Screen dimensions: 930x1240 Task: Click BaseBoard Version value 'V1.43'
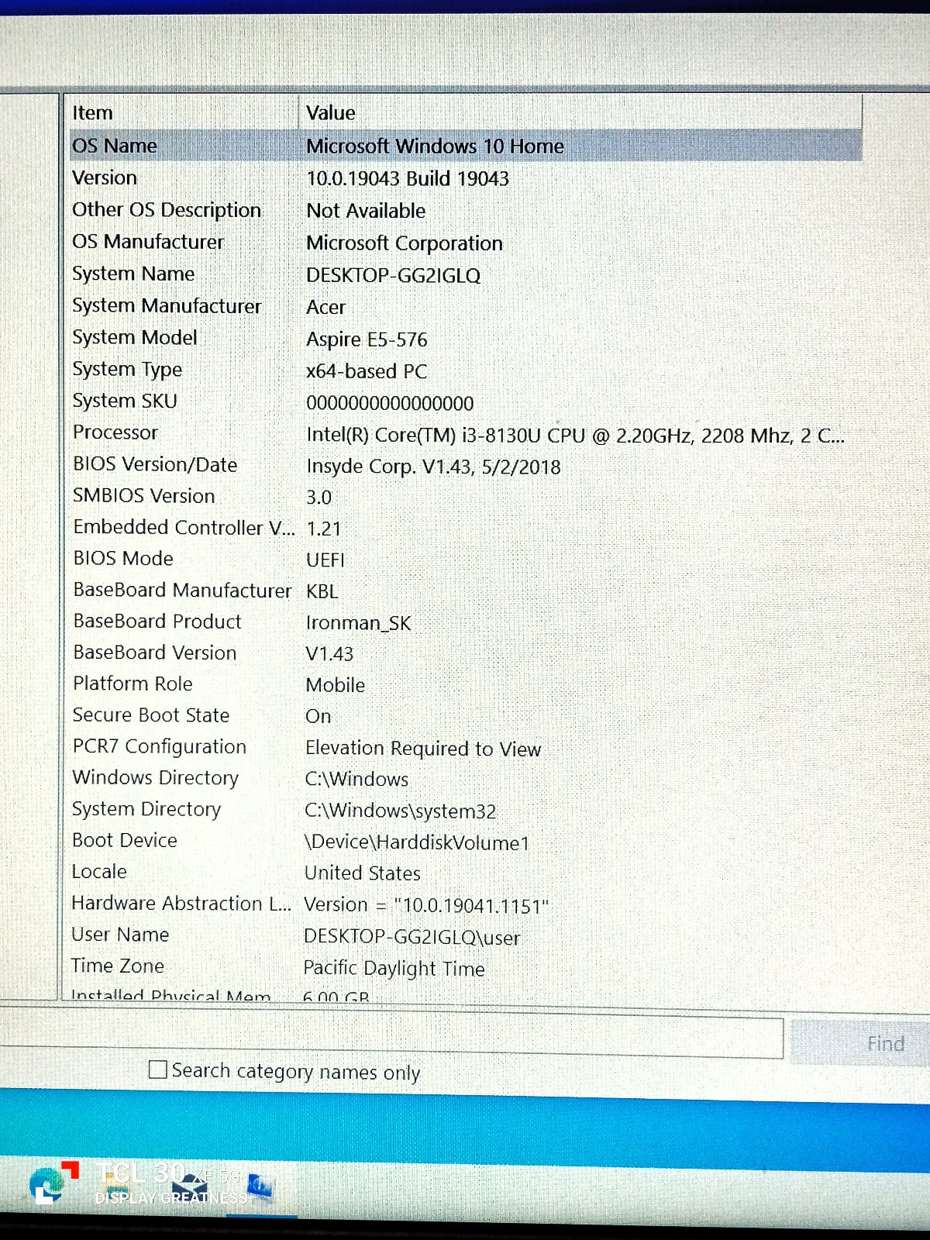[329, 654]
